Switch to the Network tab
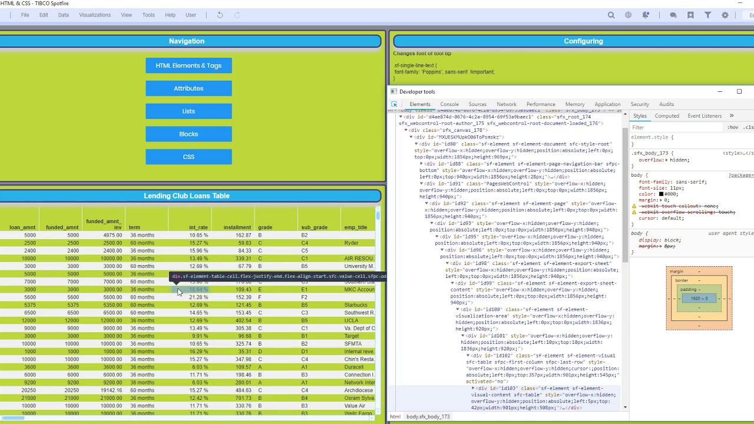The height and width of the screenshot is (424, 754). (x=507, y=104)
